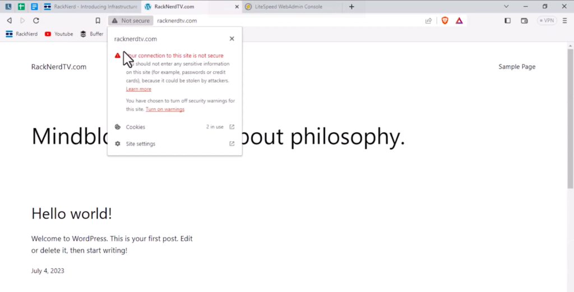Toggle the sidebar panel button
This screenshot has width=574, height=292.
(x=508, y=21)
